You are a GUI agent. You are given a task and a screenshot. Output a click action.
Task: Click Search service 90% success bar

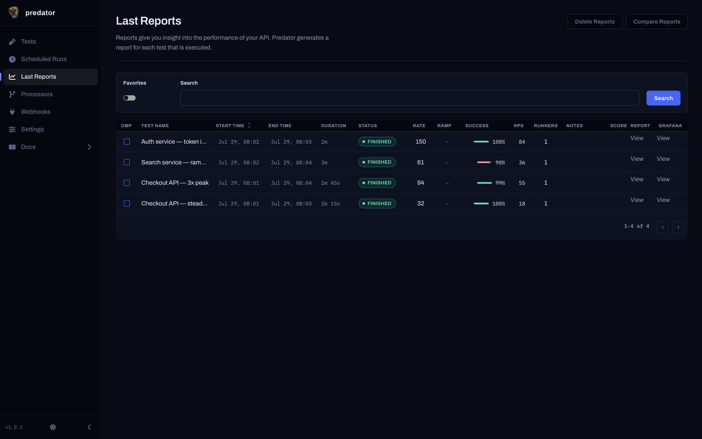(x=484, y=162)
